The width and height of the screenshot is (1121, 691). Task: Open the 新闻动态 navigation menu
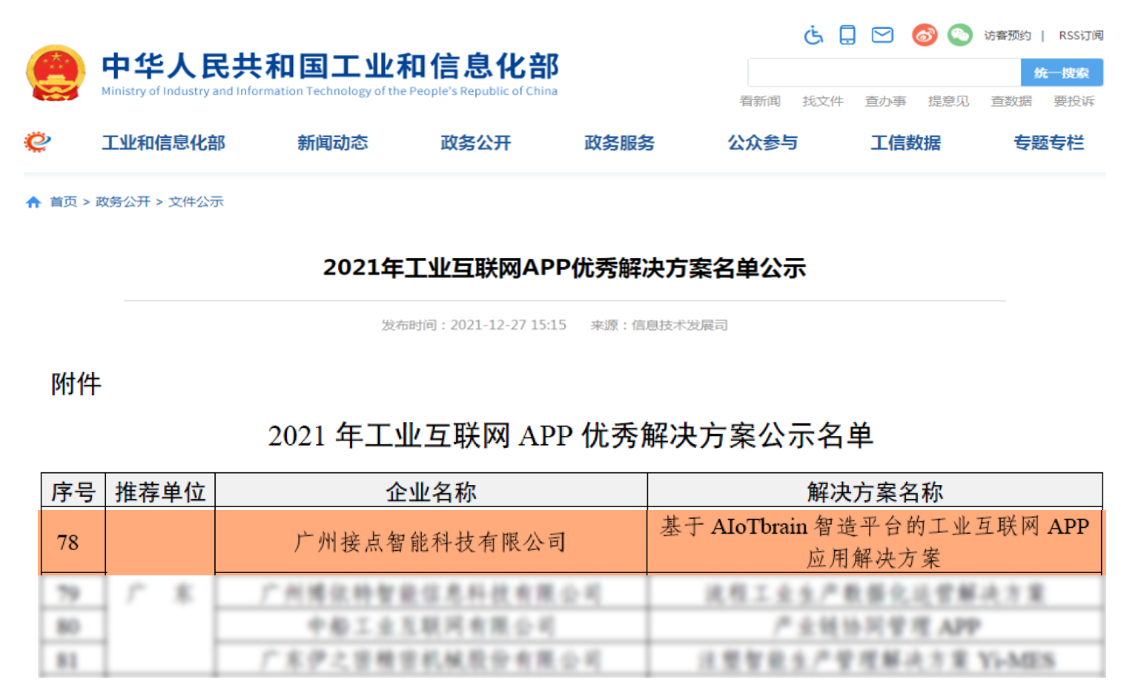click(333, 143)
